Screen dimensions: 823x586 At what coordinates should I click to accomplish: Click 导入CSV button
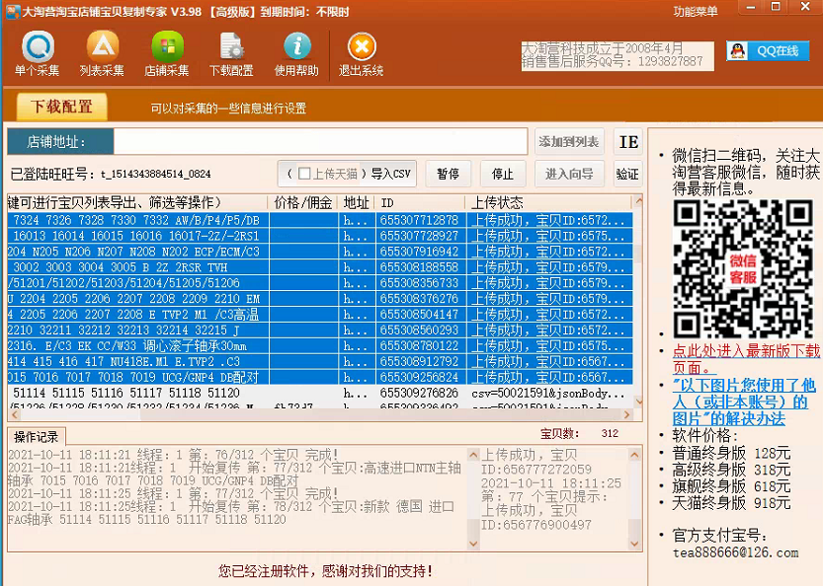391,174
